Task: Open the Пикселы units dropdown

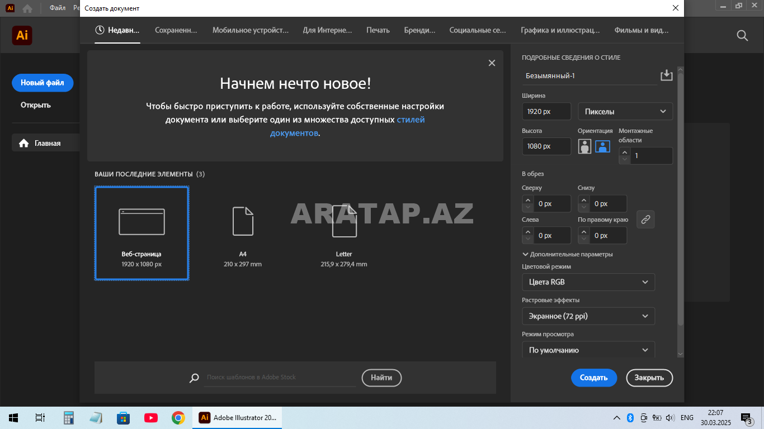Action: [x=625, y=111]
